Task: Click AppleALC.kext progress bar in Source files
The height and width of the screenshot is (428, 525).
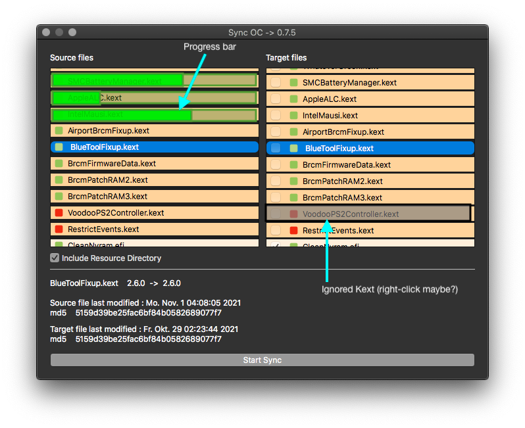Action: click(x=155, y=98)
